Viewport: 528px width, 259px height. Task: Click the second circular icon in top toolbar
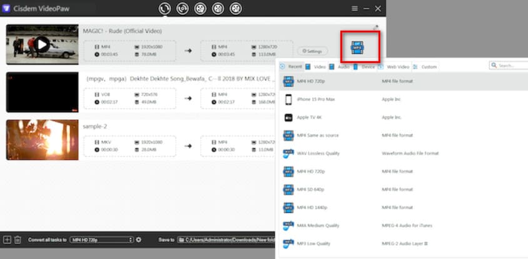click(183, 9)
